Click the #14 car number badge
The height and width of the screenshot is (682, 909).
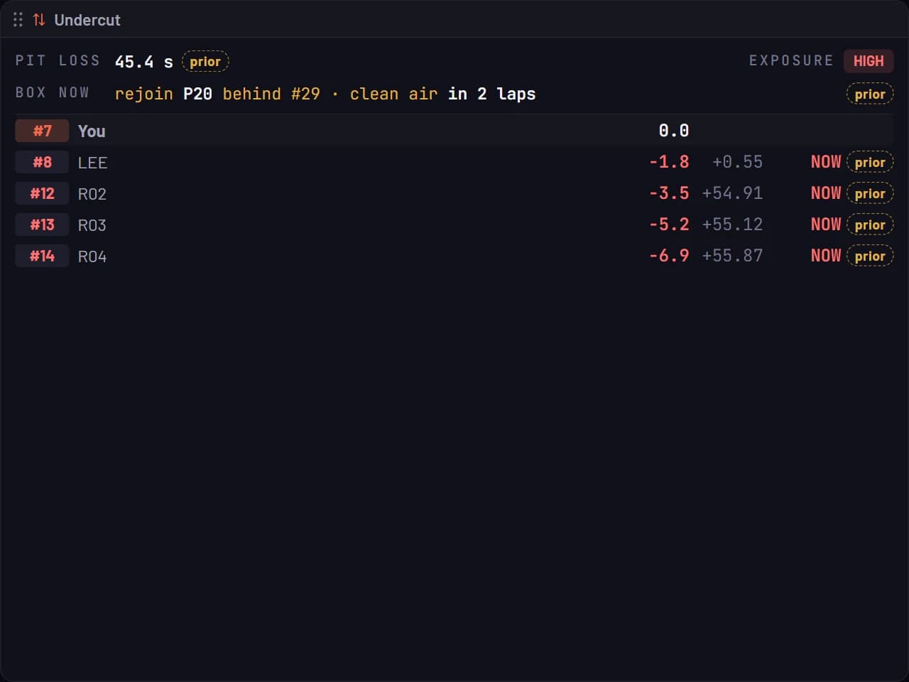pos(42,256)
